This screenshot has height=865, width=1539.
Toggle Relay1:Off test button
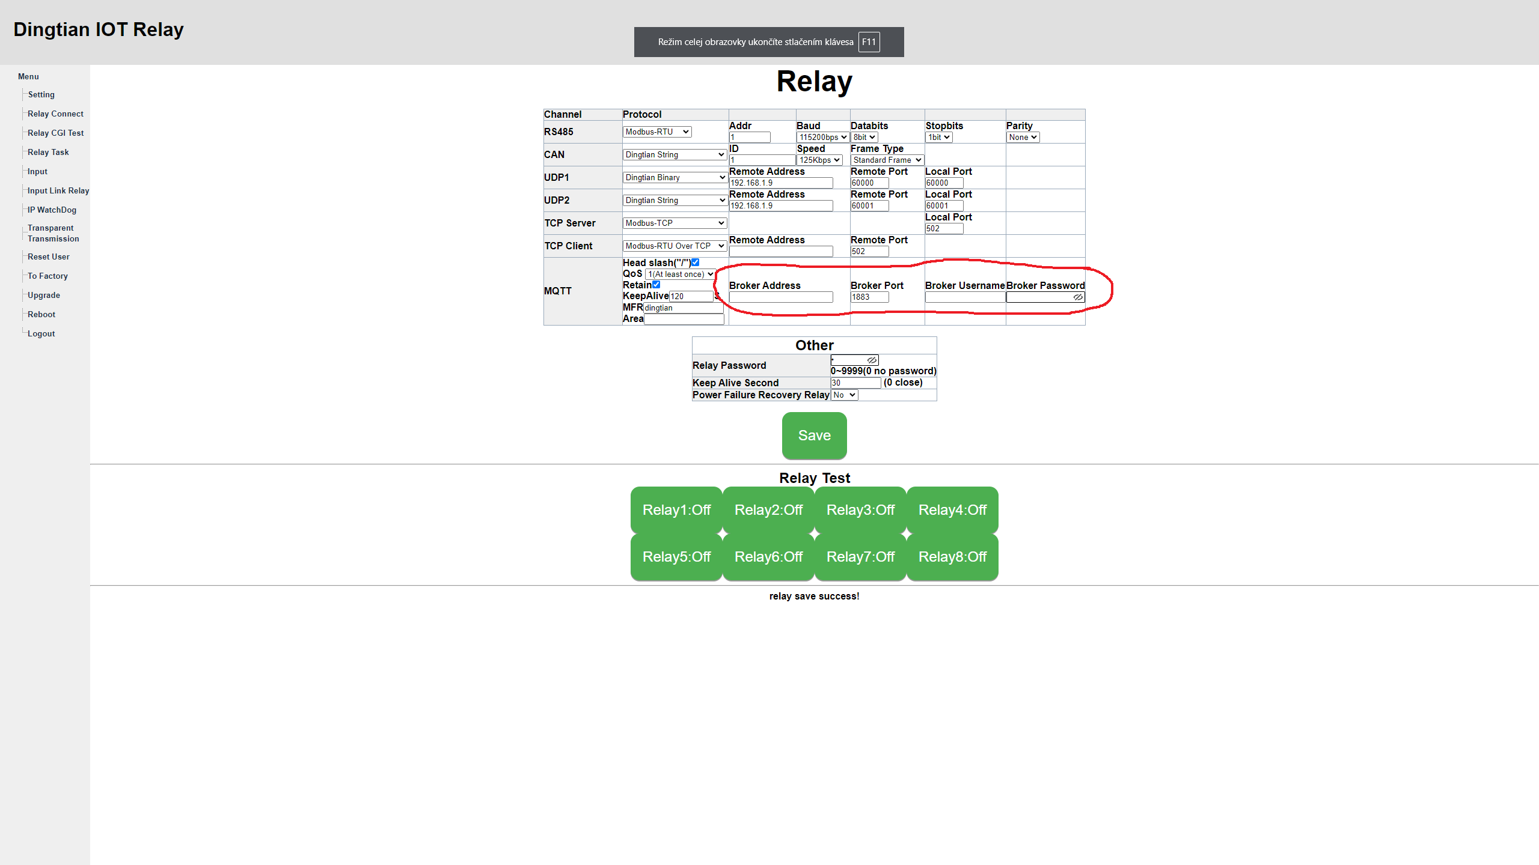coord(676,510)
